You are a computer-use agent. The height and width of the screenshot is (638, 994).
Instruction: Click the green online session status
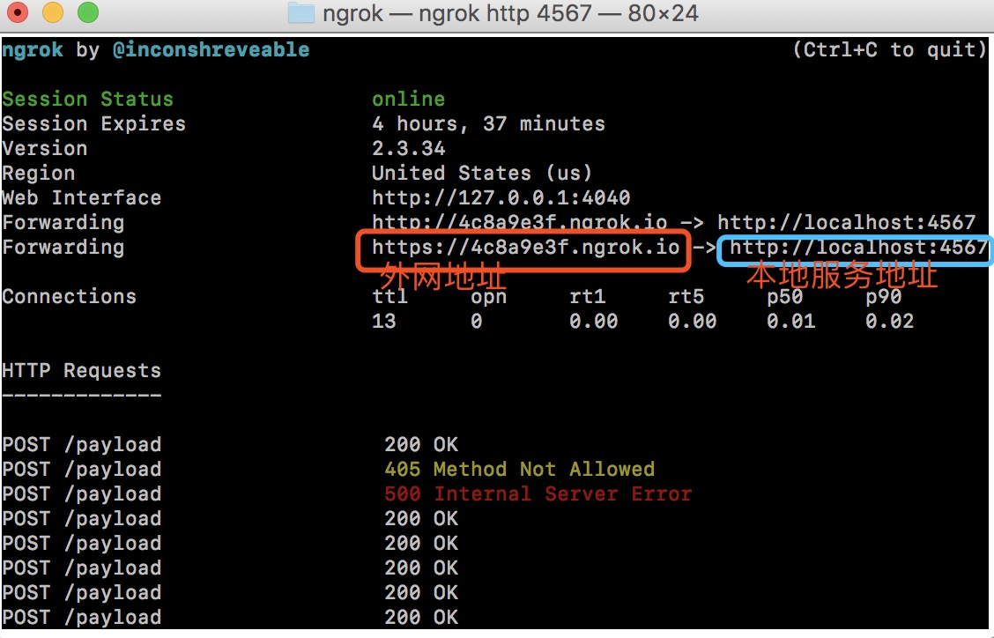click(x=408, y=100)
